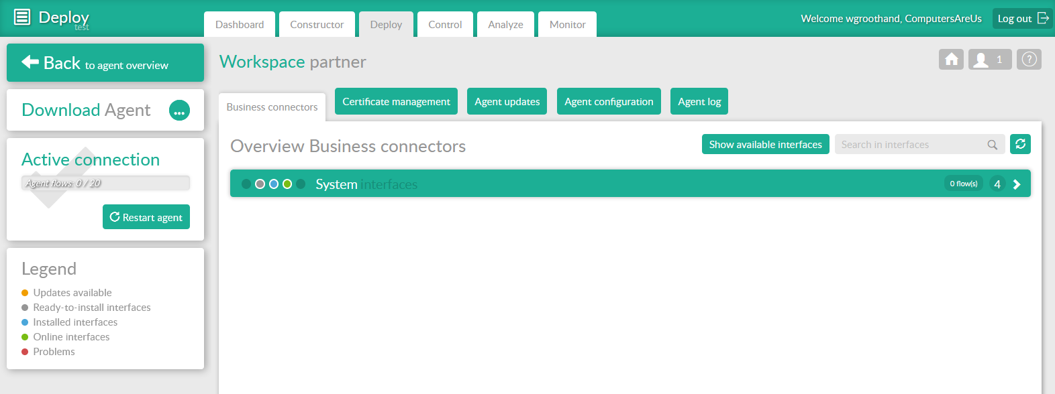The width and height of the screenshot is (1055, 394).
Task: Focus the Search in interfaces field
Action: pyautogui.click(x=909, y=145)
